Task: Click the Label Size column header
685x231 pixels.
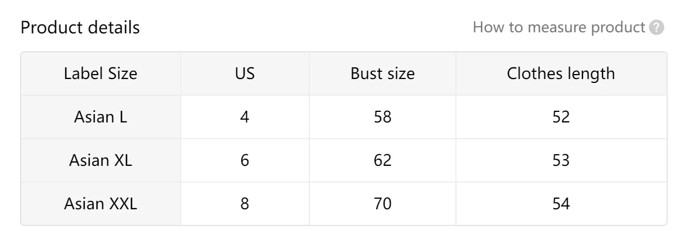Action: click(x=101, y=73)
